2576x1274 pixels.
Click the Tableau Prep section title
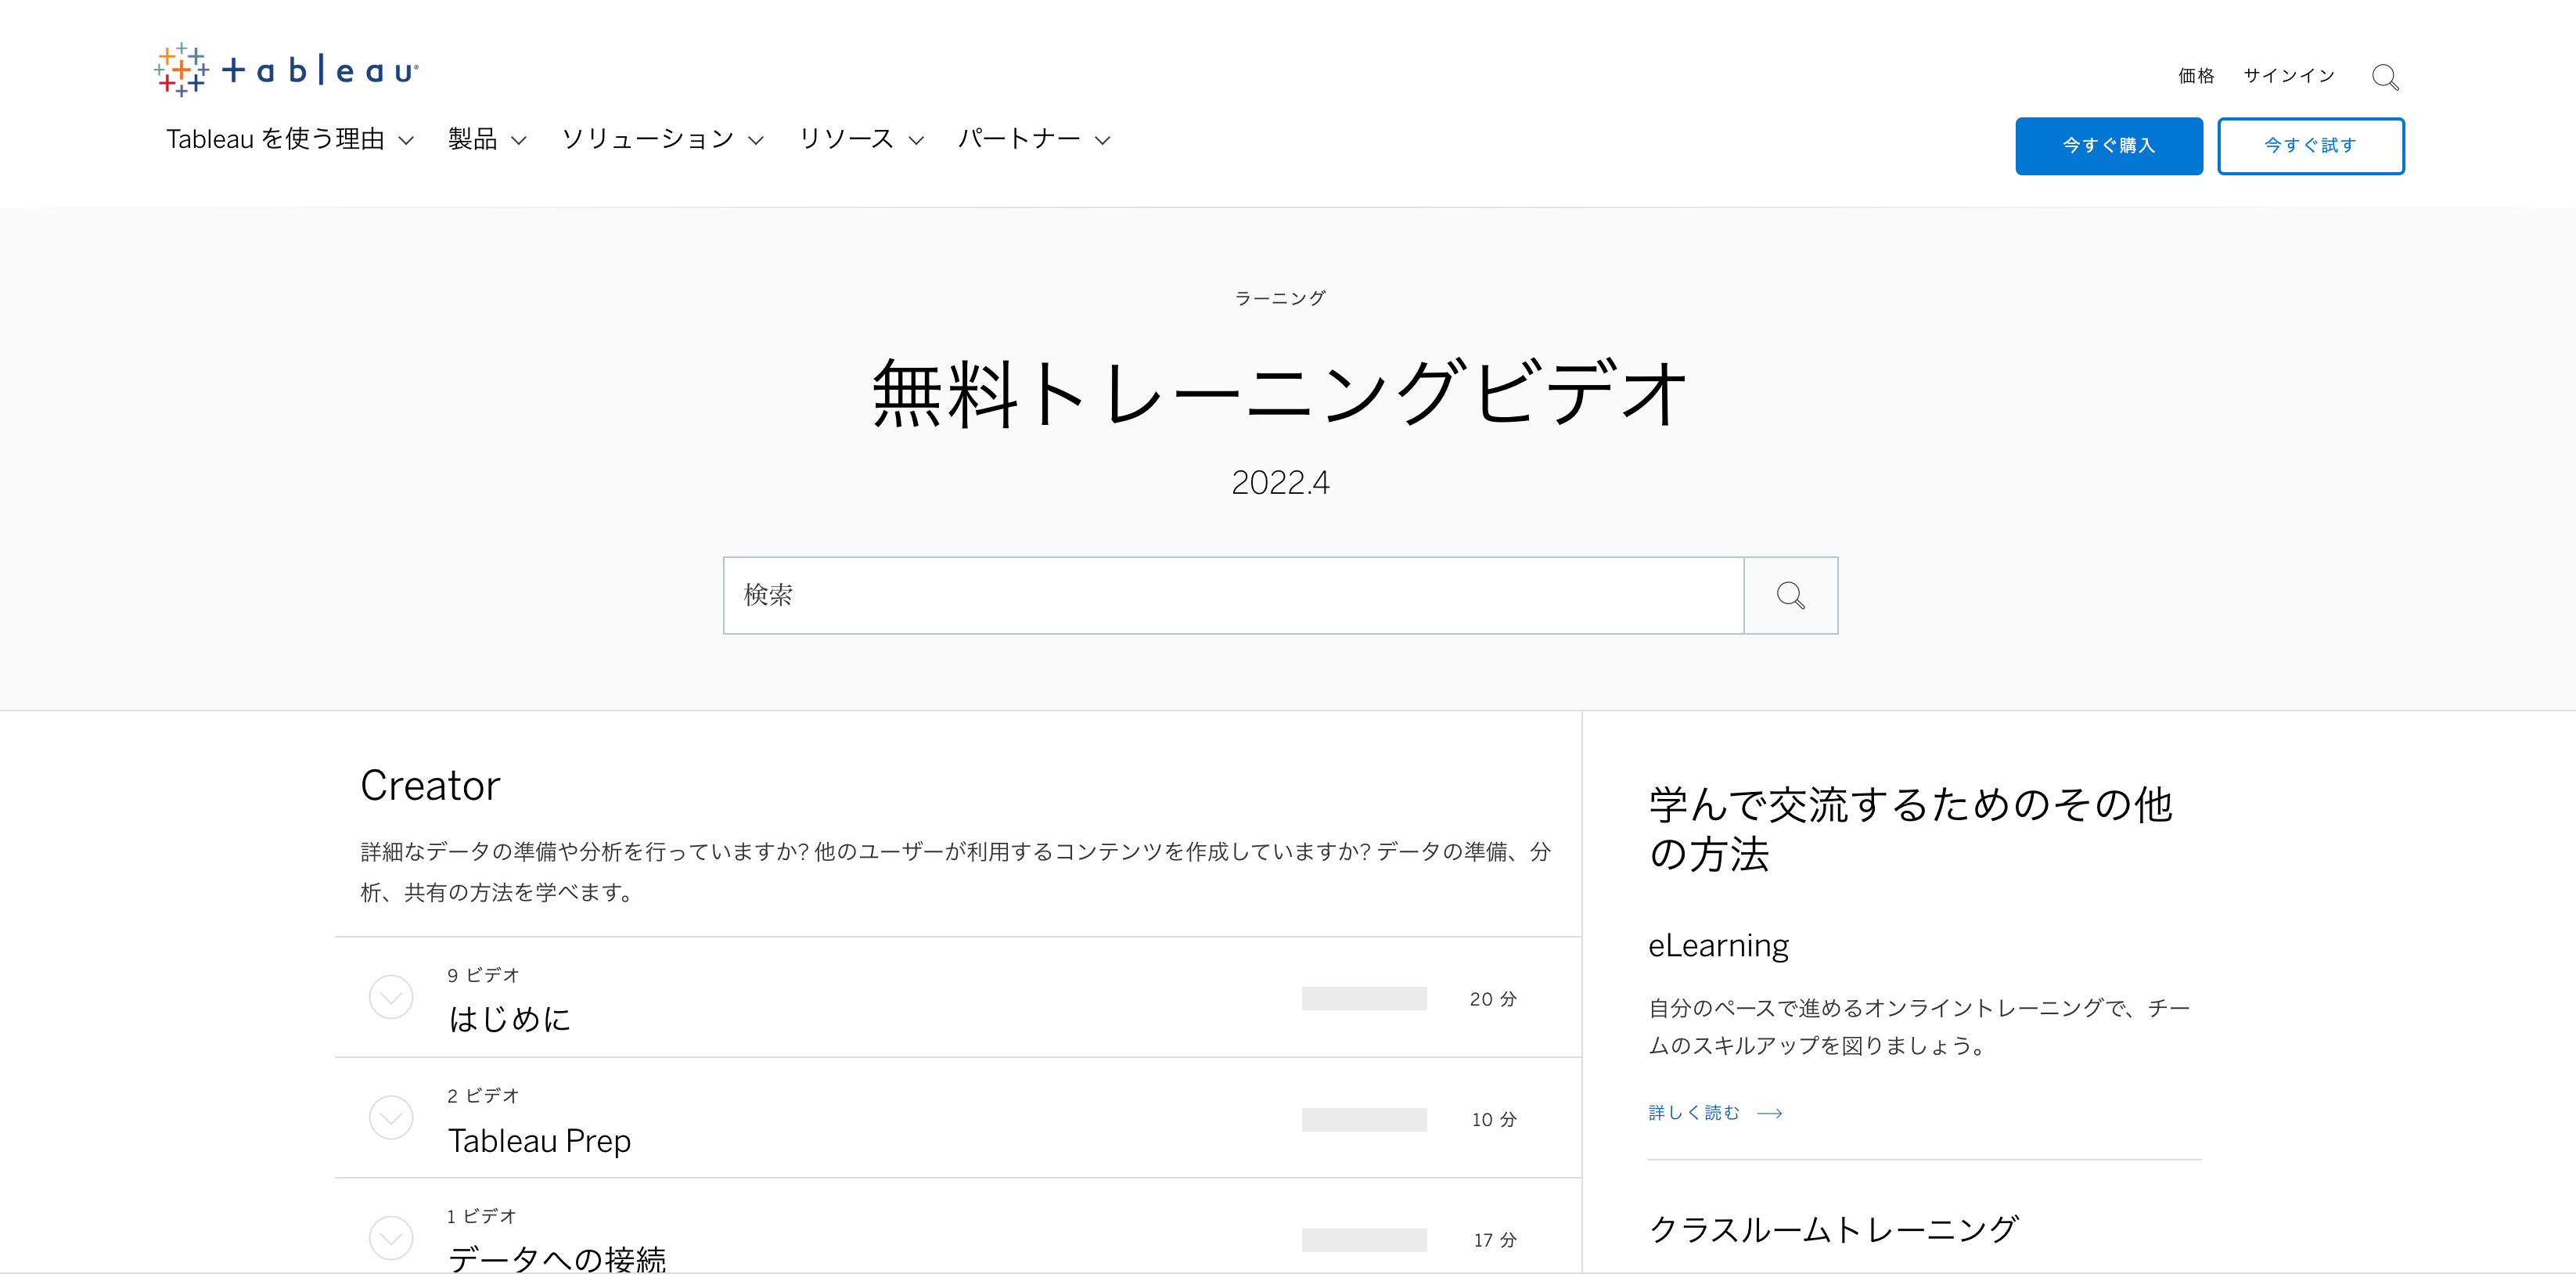pyautogui.click(x=539, y=1141)
